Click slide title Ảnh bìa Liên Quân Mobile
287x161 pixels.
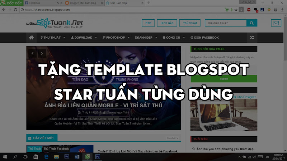coord(103,105)
